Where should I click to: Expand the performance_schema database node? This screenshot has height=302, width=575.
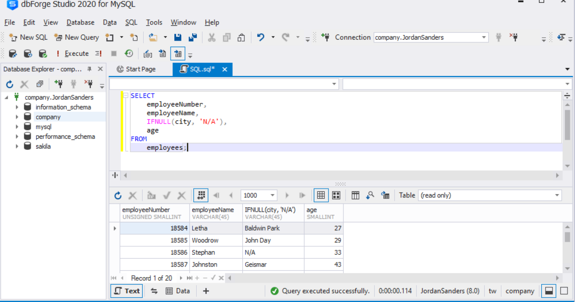click(17, 136)
